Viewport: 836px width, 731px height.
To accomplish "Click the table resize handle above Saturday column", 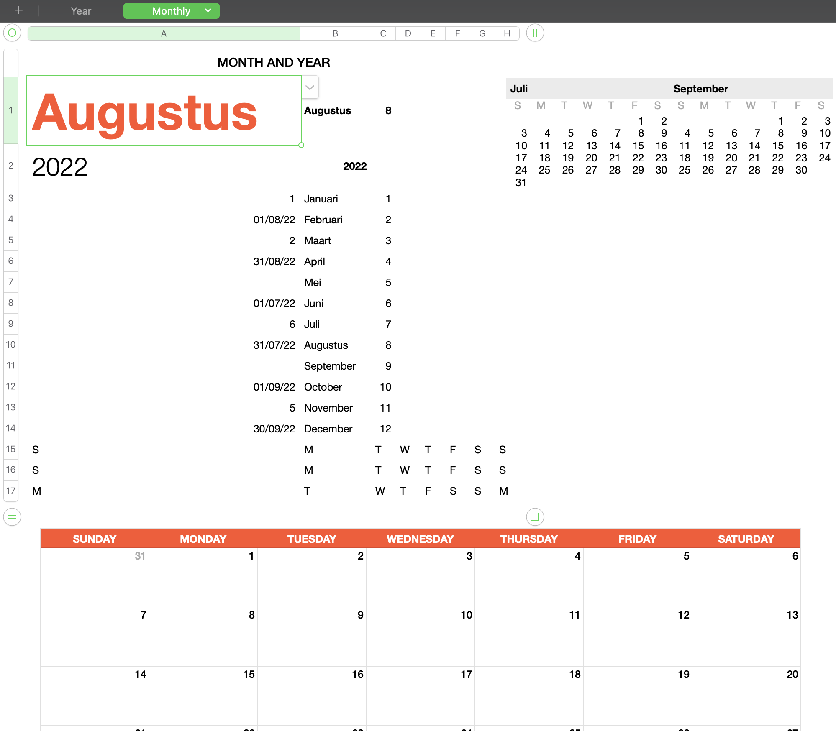I will coord(534,517).
